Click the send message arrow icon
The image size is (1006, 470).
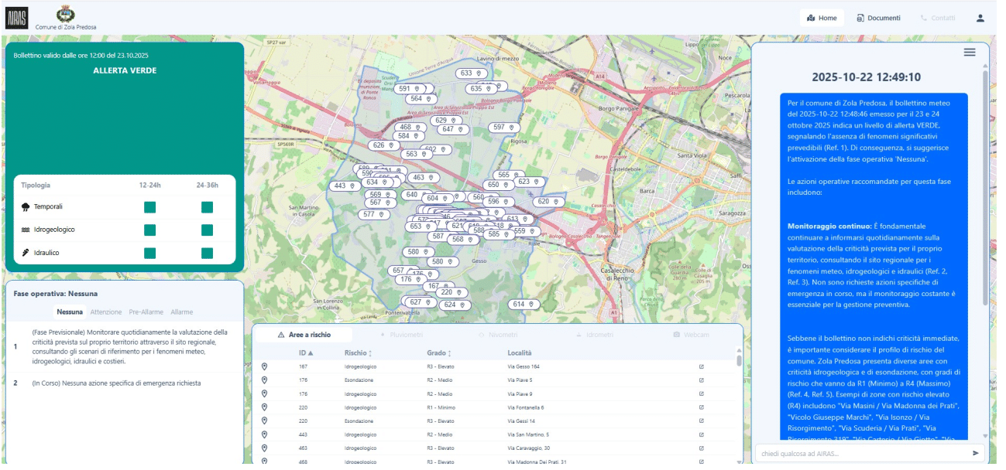coord(975,454)
